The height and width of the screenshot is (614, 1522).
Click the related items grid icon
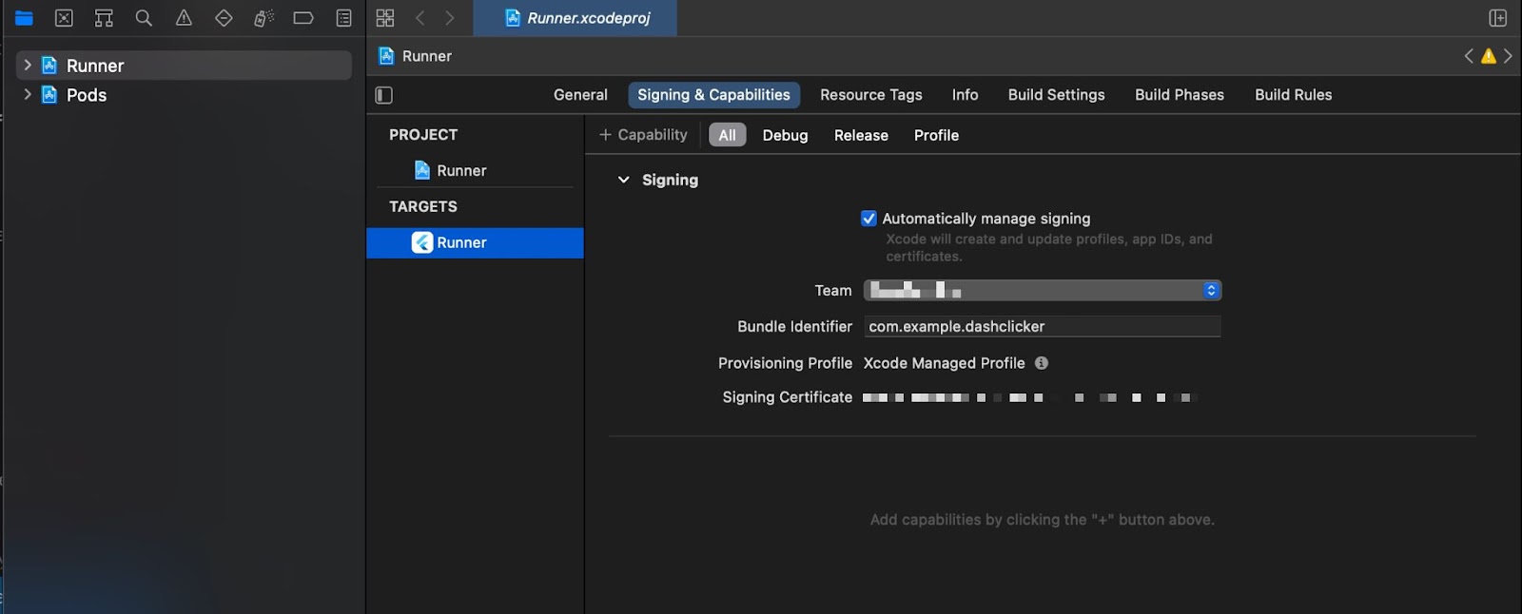click(x=385, y=18)
